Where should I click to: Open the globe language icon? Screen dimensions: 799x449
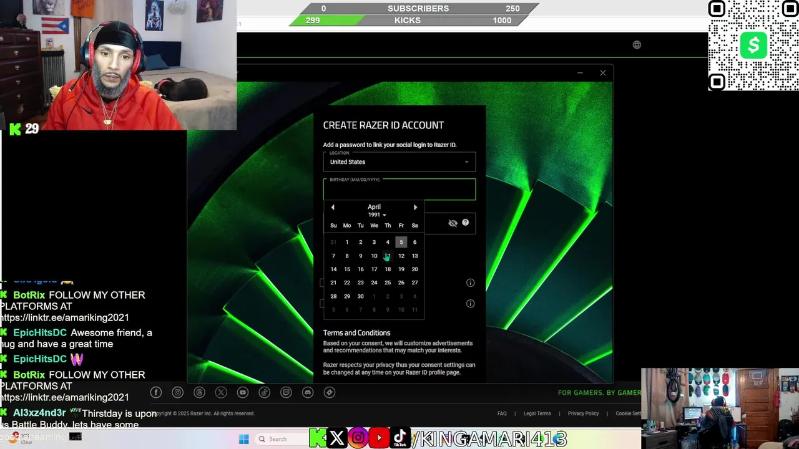click(637, 45)
